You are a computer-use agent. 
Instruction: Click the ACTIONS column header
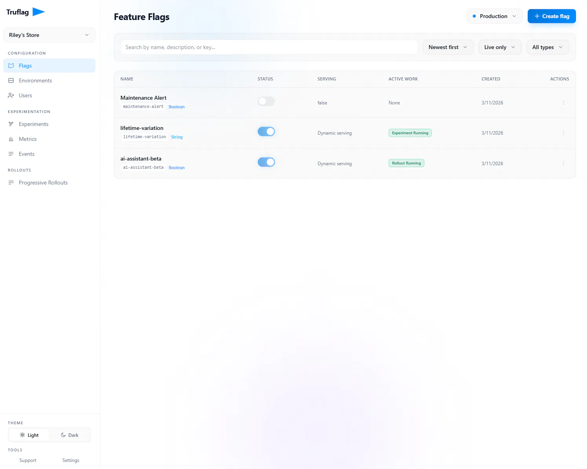pyautogui.click(x=559, y=79)
